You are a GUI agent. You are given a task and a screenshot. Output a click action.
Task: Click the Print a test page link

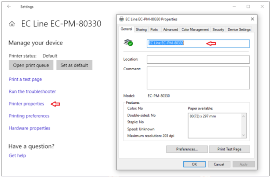point(25,79)
